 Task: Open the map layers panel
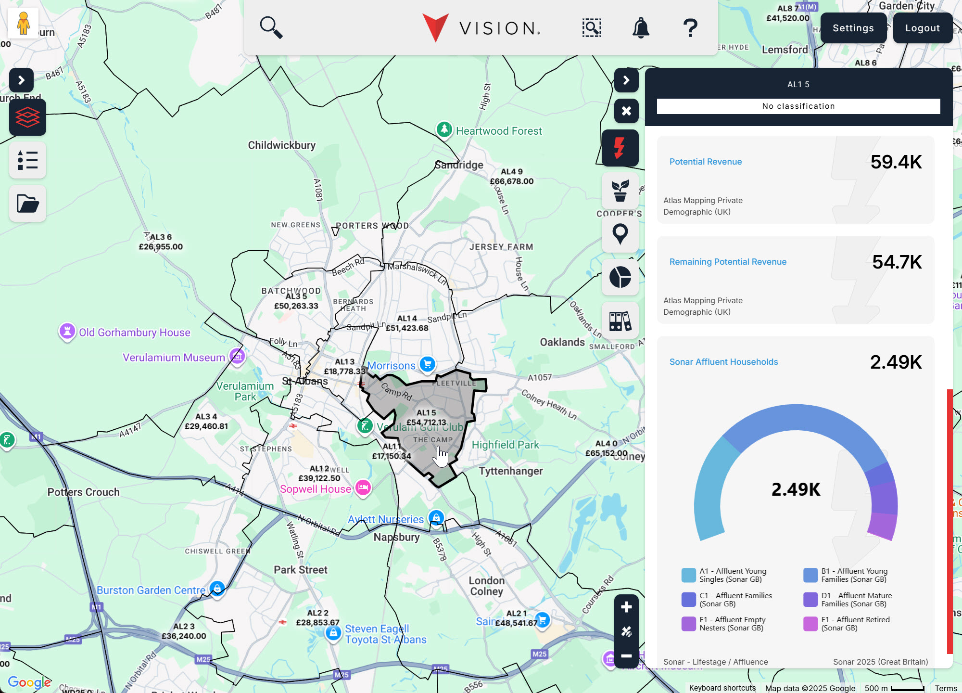click(27, 117)
